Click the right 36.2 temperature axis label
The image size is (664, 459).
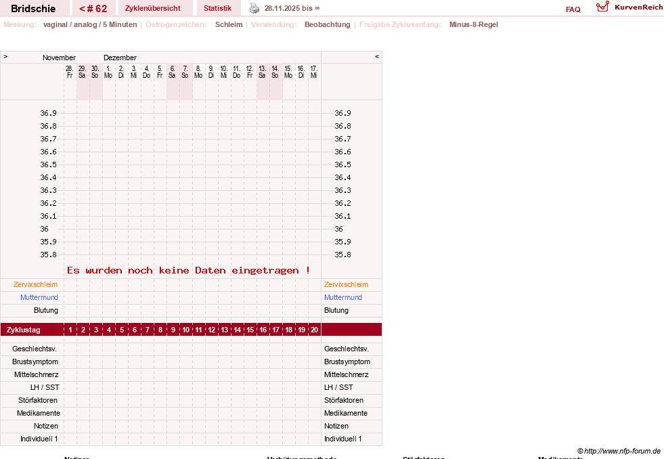click(342, 203)
